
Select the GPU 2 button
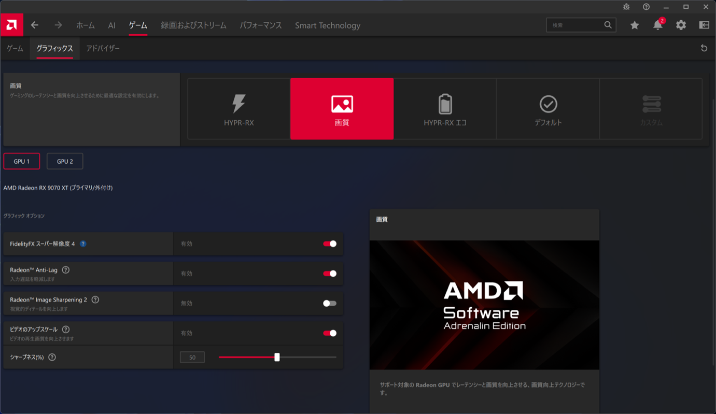[65, 161]
